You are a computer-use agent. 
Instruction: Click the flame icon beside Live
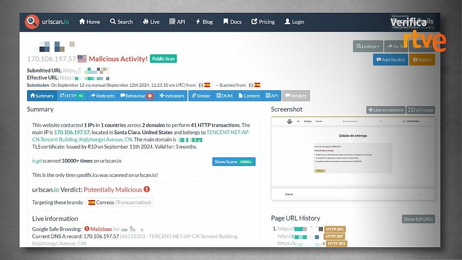(146, 22)
